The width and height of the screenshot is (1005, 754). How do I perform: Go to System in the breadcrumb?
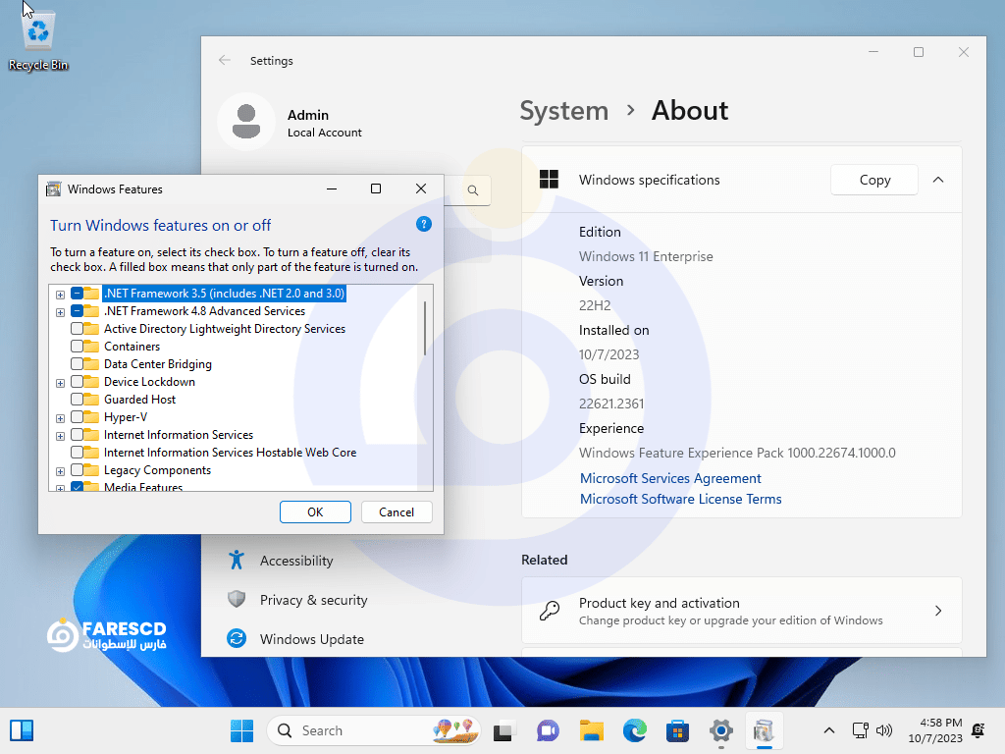click(x=564, y=110)
